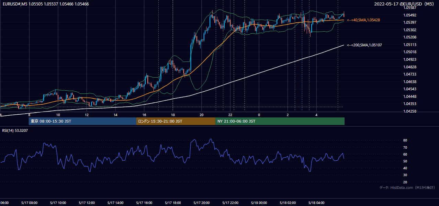The width and height of the screenshot is (439, 206).
Task: Click price axis label 1.04543
Action: pyautogui.click(x=409, y=89)
